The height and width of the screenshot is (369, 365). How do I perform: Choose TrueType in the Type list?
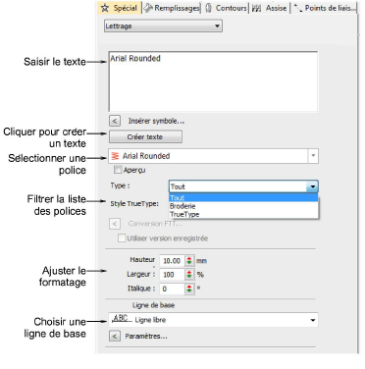243,214
